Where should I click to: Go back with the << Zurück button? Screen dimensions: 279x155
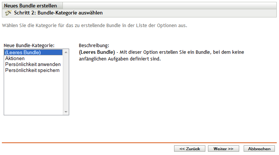(x=189, y=148)
